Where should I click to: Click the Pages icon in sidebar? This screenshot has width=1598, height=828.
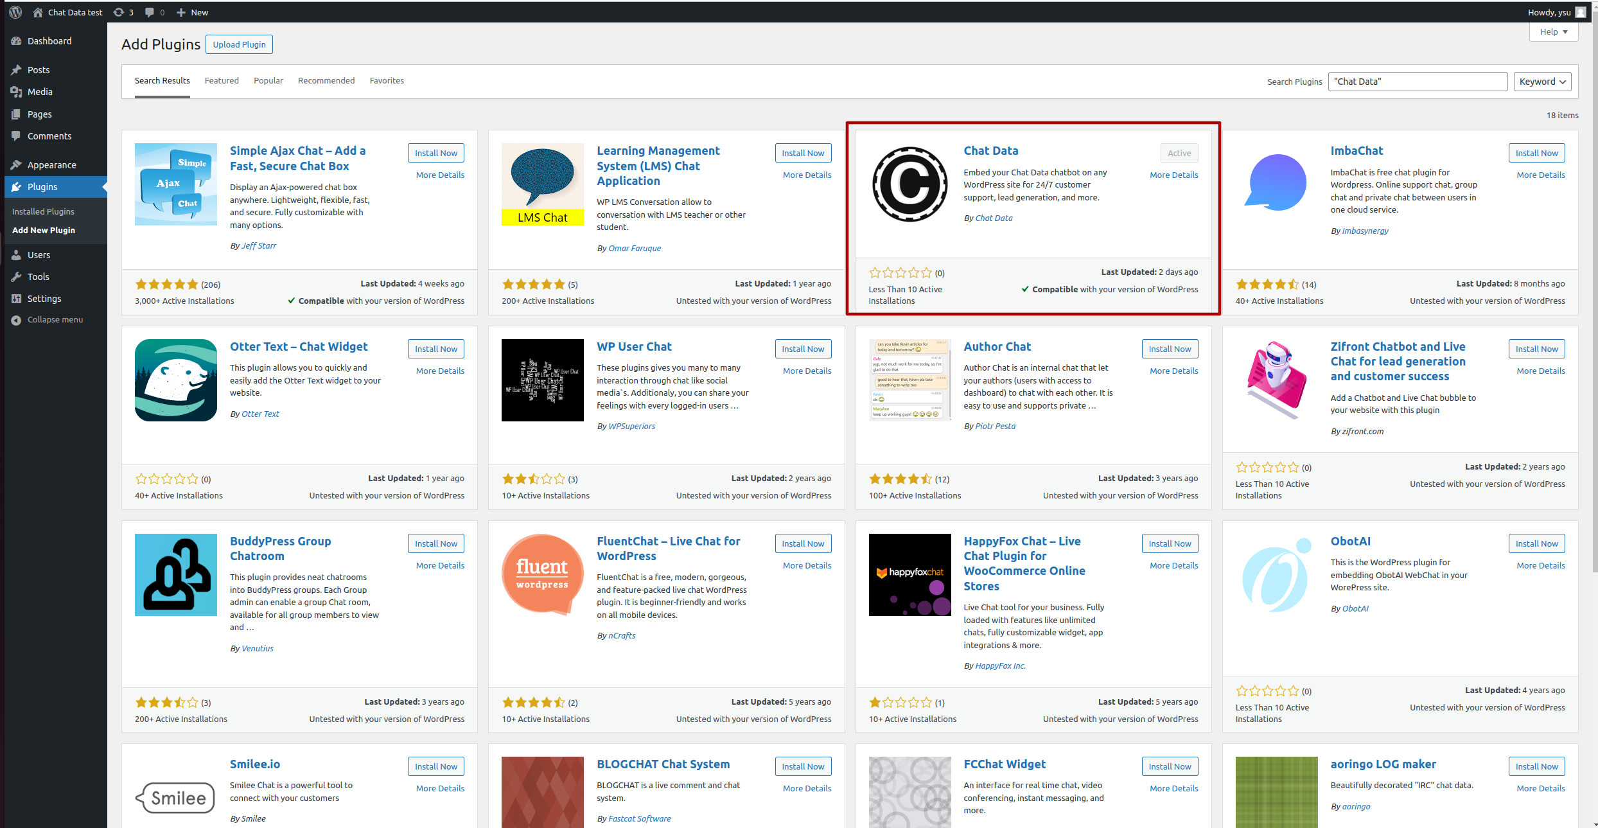pos(16,114)
